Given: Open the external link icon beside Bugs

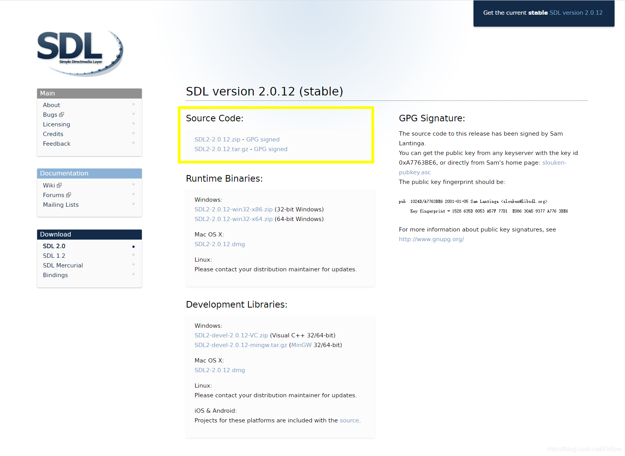Looking at the screenshot, I should [61, 115].
